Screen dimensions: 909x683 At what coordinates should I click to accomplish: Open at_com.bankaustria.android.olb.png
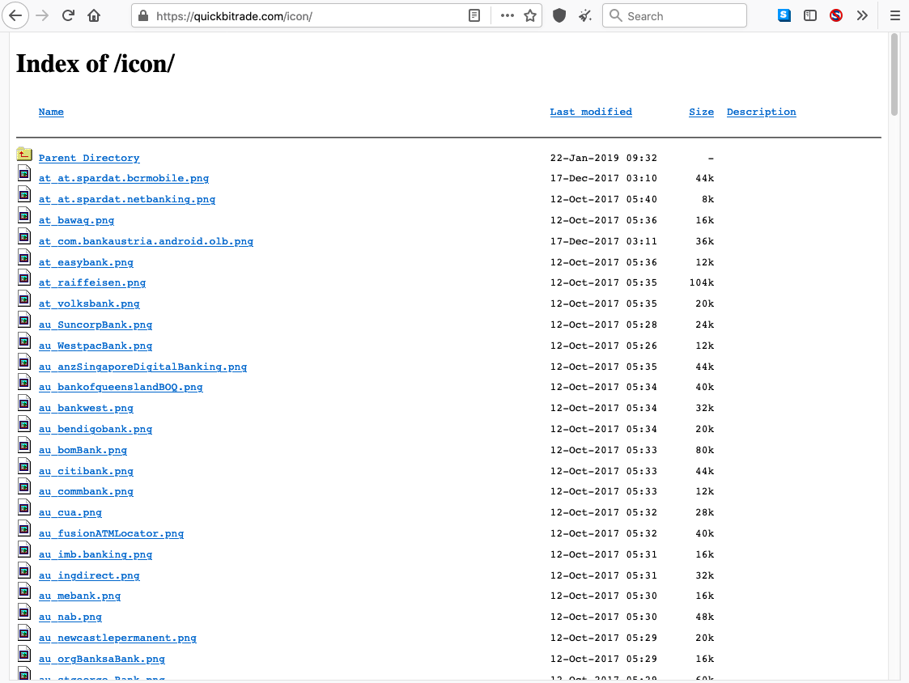[146, 241]
